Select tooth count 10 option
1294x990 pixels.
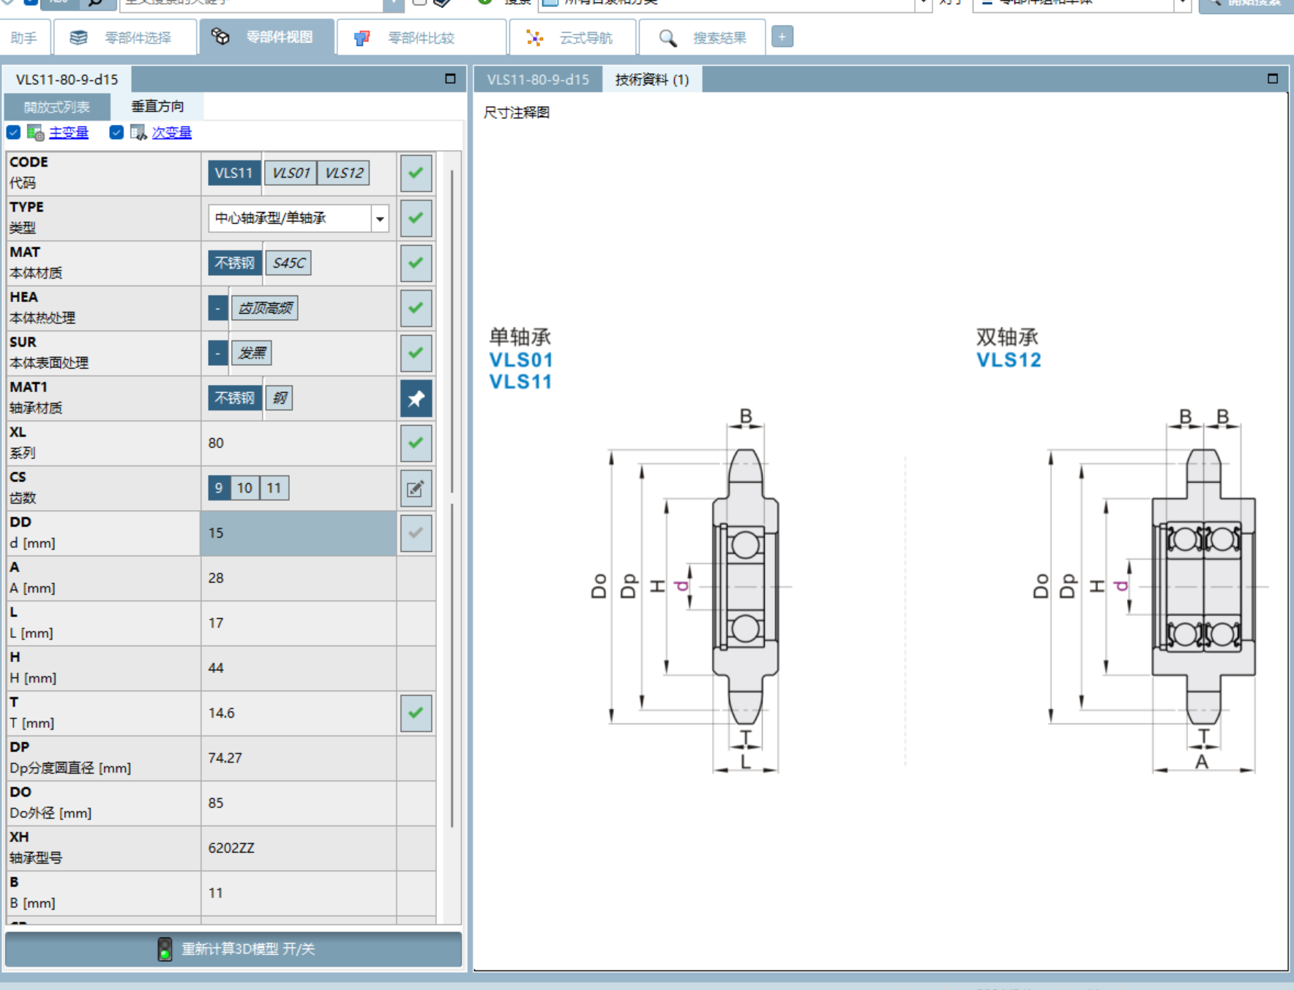244,488
